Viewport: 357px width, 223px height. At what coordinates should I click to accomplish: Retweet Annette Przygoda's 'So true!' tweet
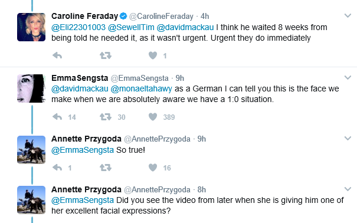[x=106, y=168]
